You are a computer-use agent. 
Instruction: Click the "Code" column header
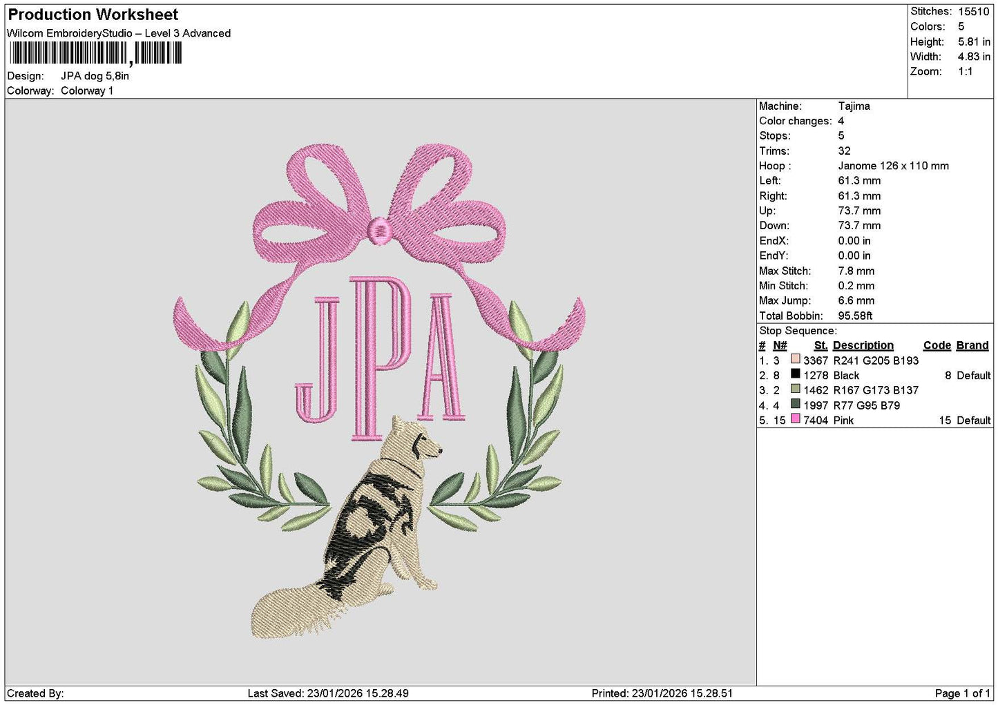(937, 345)
